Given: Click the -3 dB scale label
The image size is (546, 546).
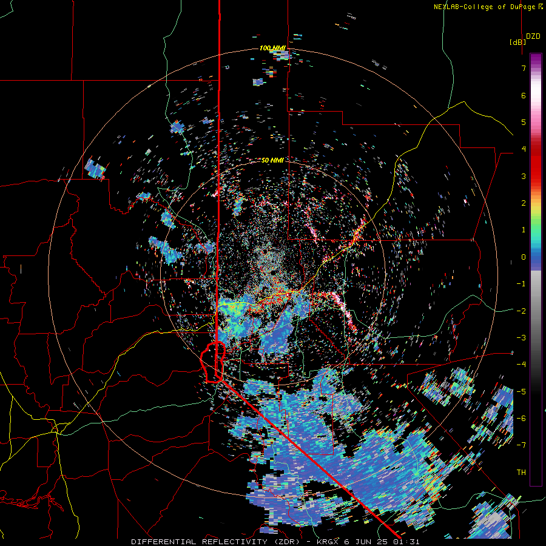Looking at the screenshot, I should (521, 338).
